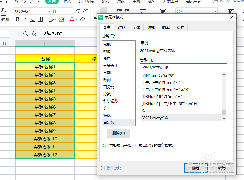Click the zoom magnifier in formula bar
The height and width of the screenshot is (180, 244).
[x=26, y=34]
